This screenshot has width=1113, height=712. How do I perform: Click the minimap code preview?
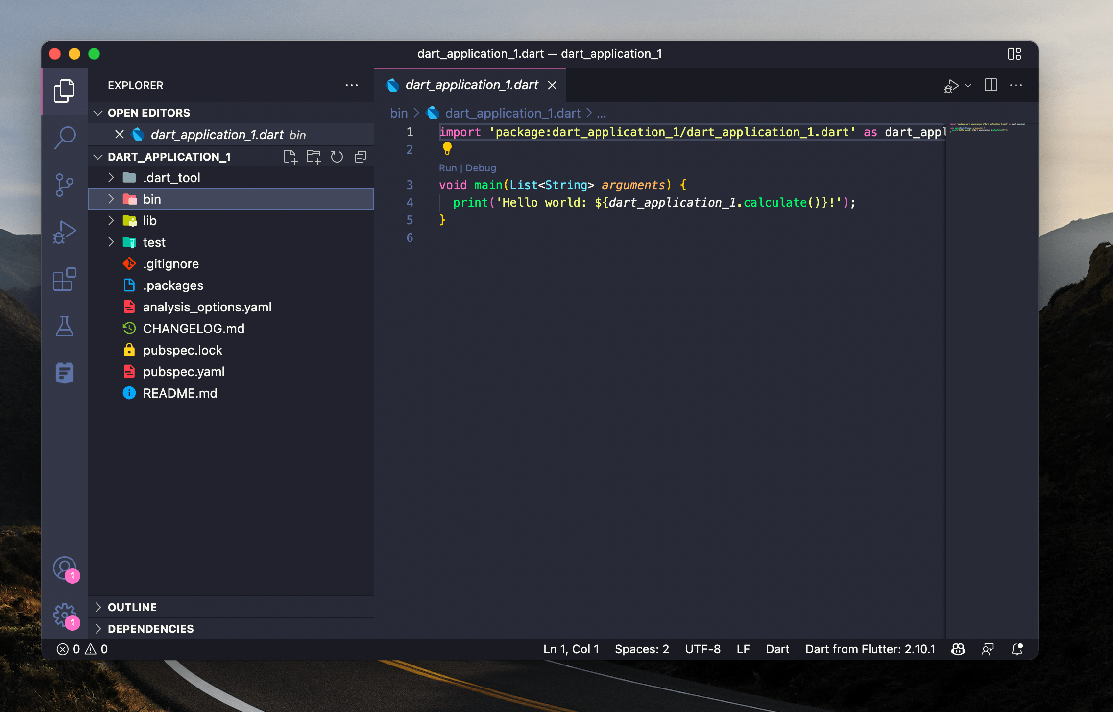pos(985,128)
